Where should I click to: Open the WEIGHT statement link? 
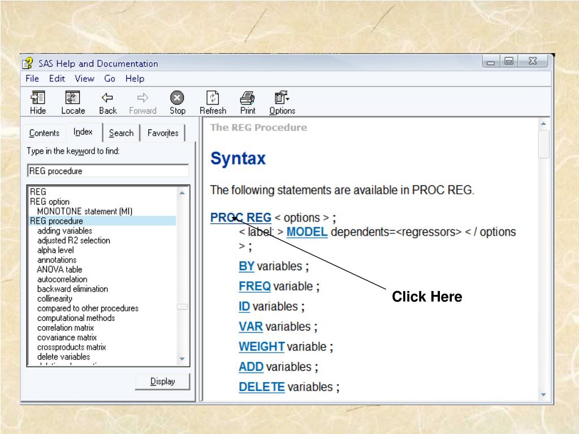(262, 347)
